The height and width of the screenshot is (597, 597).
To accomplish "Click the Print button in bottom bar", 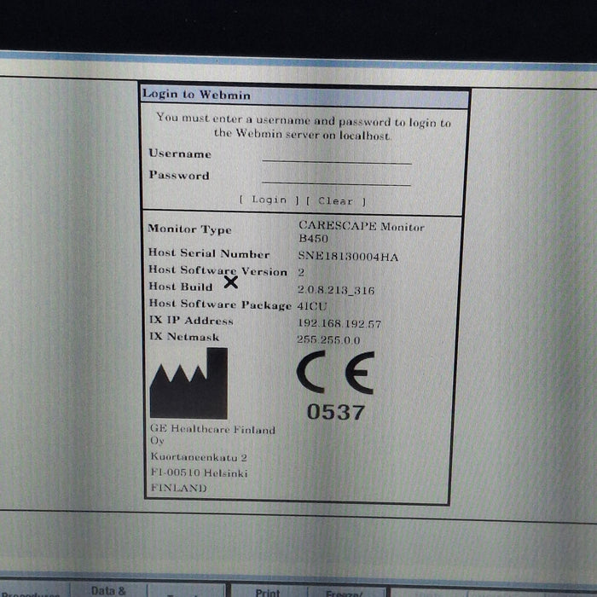I will pyautogui.click(x=268, y=592).
